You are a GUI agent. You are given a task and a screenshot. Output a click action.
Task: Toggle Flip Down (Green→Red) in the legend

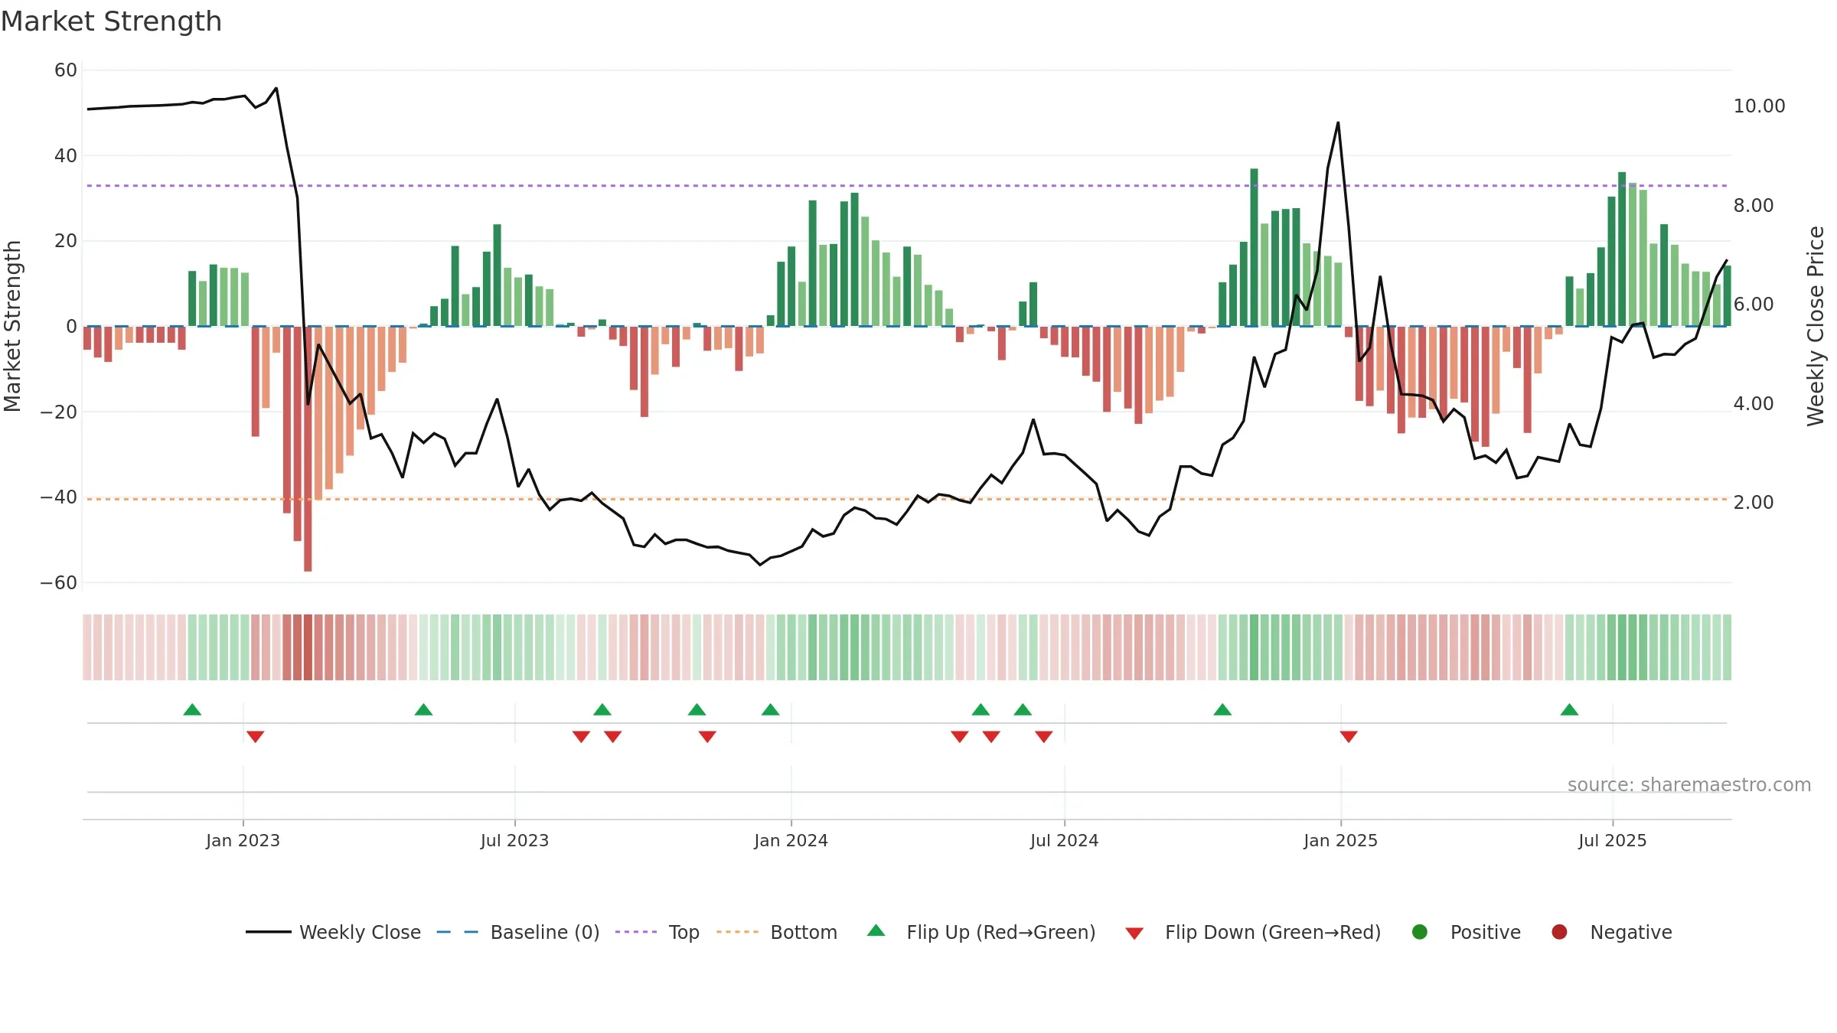(x=1253, y=932)
